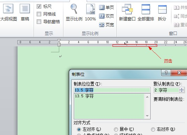Screen dimensions: 187x135
Task: Click tab list scrollbar down arrow
Action: 147,116
